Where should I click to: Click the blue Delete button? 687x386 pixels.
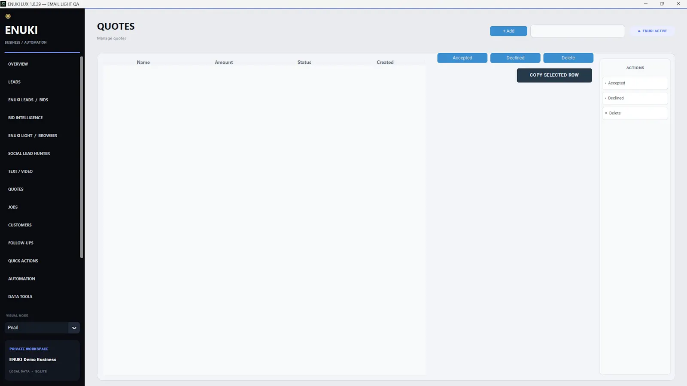[568, 58]
